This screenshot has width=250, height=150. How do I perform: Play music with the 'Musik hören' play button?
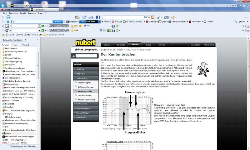tap(81, 22)
